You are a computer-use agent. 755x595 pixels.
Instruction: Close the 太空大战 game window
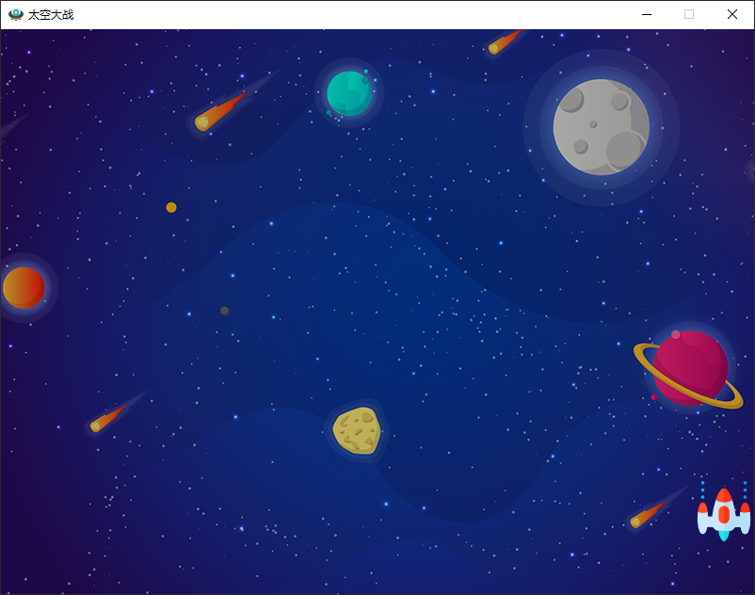point(731,14)
